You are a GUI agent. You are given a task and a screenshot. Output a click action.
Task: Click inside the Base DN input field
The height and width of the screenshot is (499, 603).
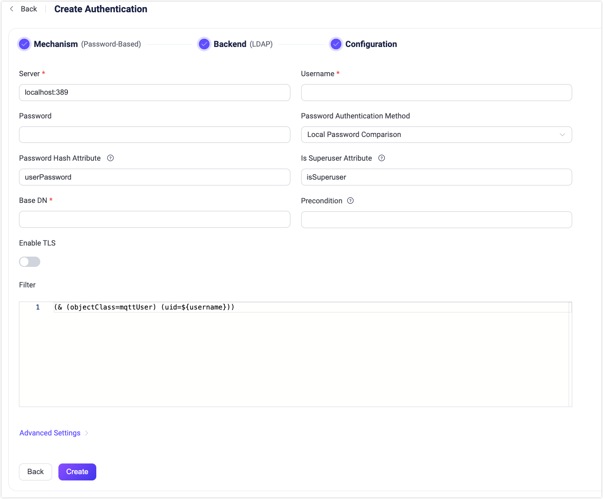[x=154, y=219]
